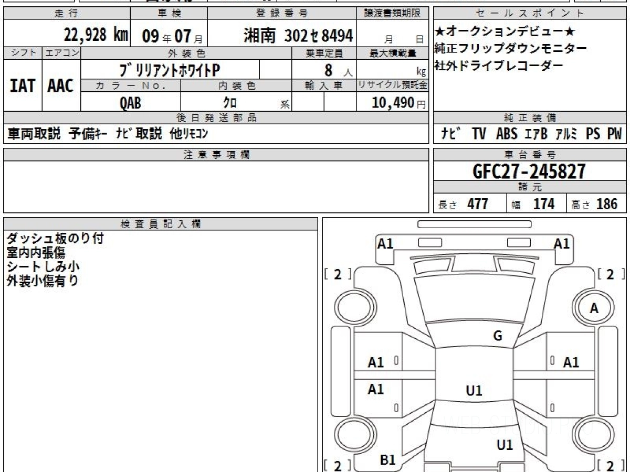630x472 pixels.
Task: Click the アルミ equipment indicator
Action: 566,134
